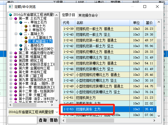Click the purple sphere icon of 第一章 土石方工程
The height and width of the screenshot is (125, 168).
tap(16, 19)
